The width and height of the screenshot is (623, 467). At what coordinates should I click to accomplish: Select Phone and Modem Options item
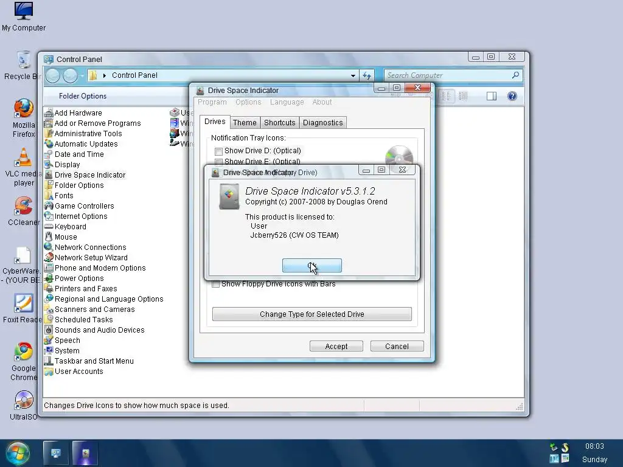point(95,268)
